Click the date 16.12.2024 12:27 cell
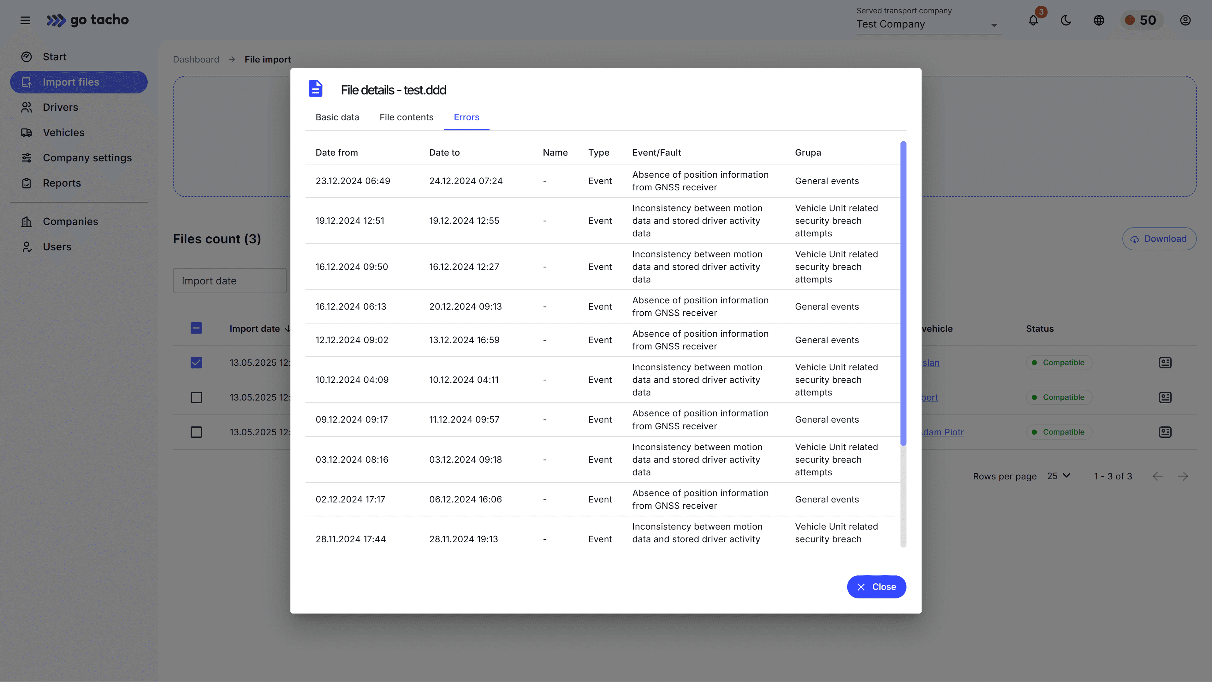 tap(464, 267)
